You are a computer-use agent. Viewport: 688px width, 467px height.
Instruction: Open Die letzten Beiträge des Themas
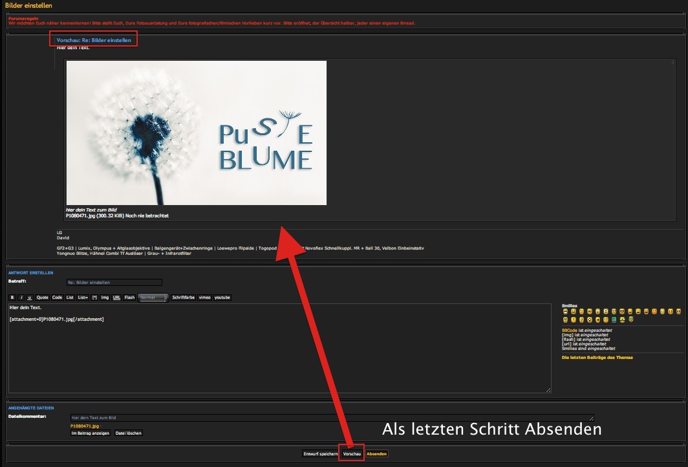click(597, 358)
